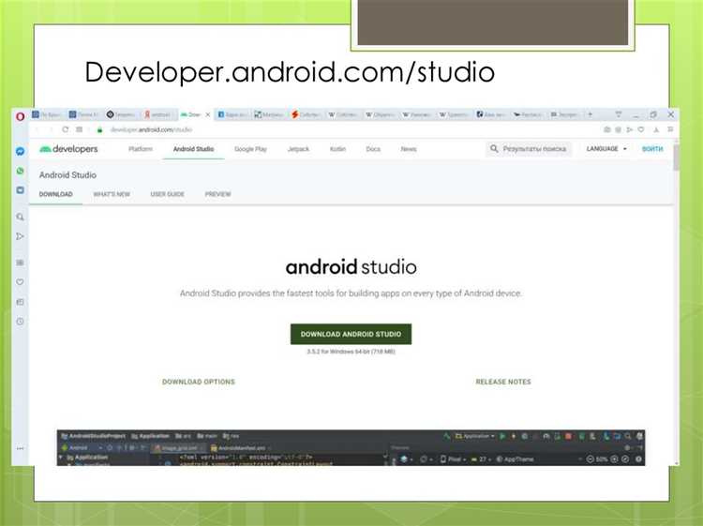This screenshot has width=703, height=526.
Task: Switch to the tab with lightning icon
Action: 306,114
